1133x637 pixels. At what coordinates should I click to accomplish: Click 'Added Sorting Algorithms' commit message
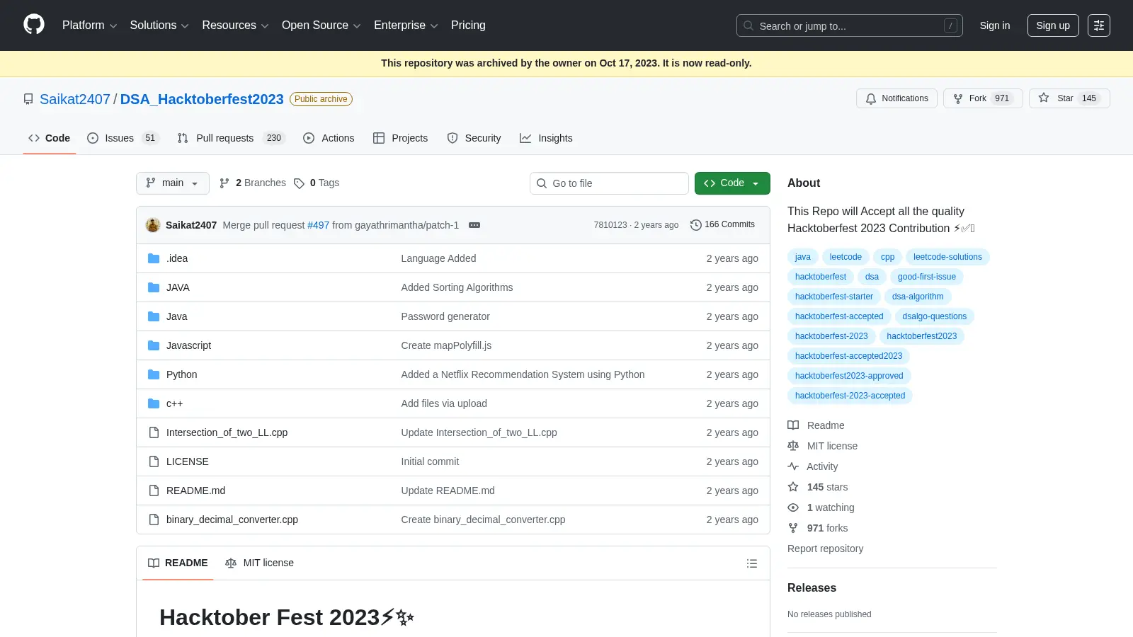(457, 287)
